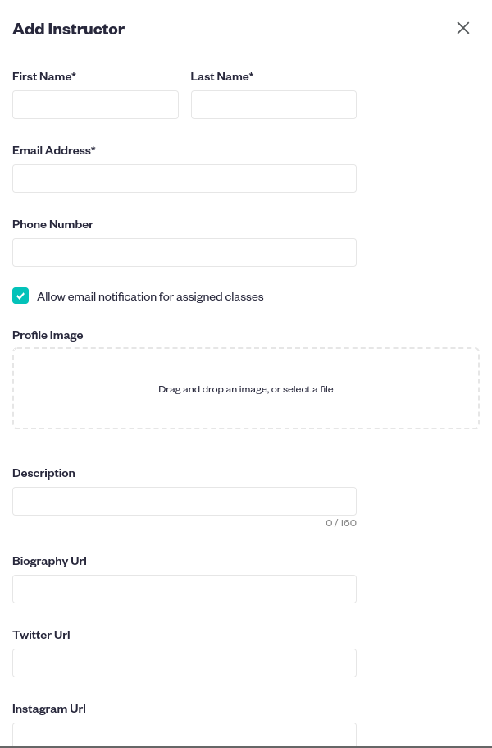Click the Instagram Url input field
Viewport: 492px width, 748px height.
point(184,735)
